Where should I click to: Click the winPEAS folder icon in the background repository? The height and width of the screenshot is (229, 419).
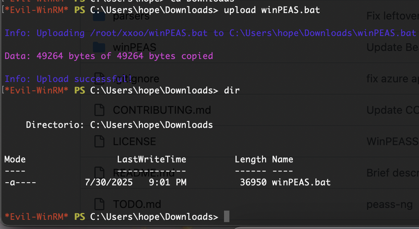click(99, 47)
